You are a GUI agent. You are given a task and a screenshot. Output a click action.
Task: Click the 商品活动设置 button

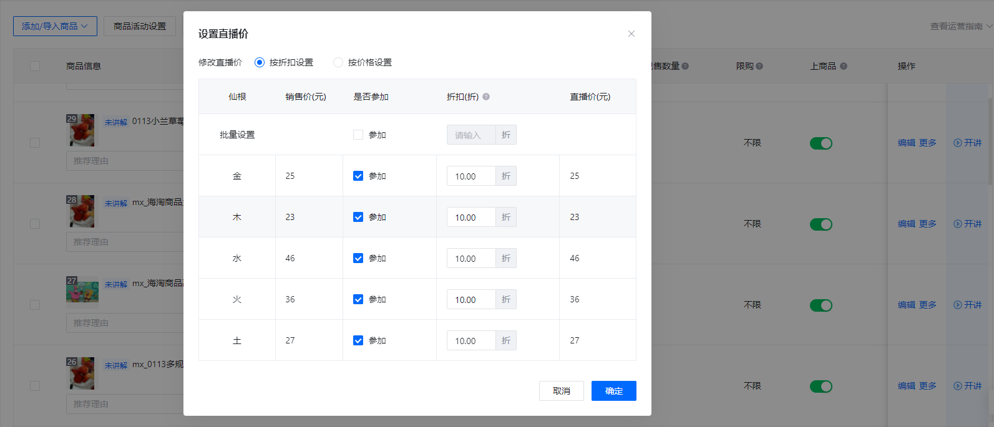pos(140,26)
